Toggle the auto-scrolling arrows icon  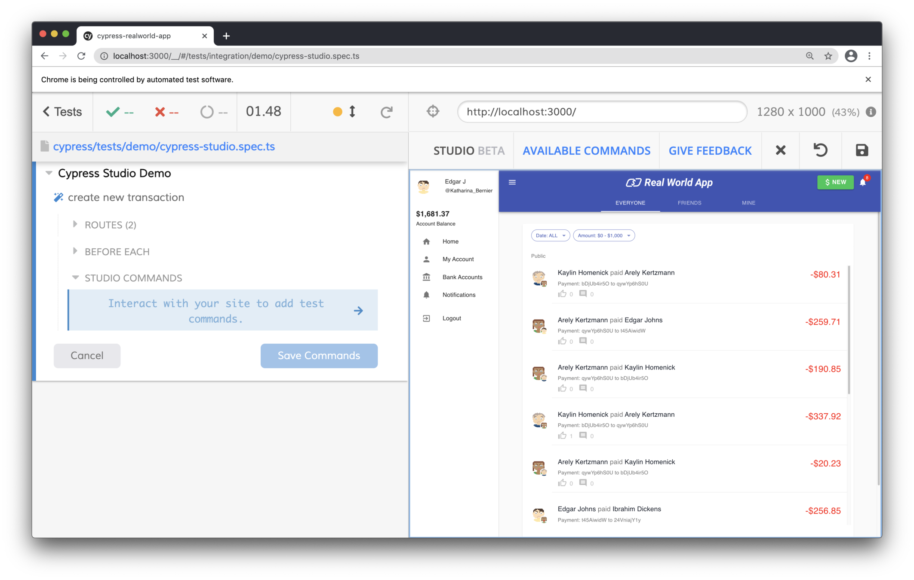pyautogui.click(x=352, y=112)
